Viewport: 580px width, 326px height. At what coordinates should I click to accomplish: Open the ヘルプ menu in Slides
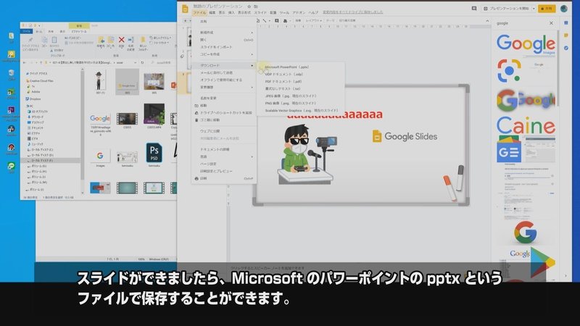click(x=313, y=12)
